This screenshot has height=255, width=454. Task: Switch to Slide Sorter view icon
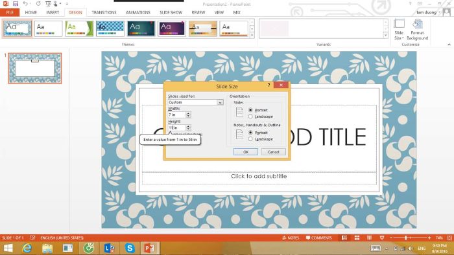tap(357, 238)
